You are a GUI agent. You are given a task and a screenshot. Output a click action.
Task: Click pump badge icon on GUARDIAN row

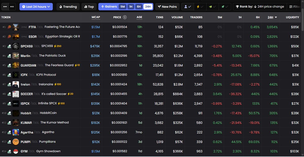click(9, 65)
